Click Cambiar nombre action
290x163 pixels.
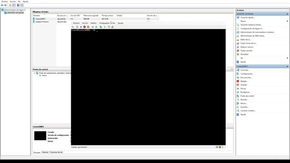click(x=248, y=110)
